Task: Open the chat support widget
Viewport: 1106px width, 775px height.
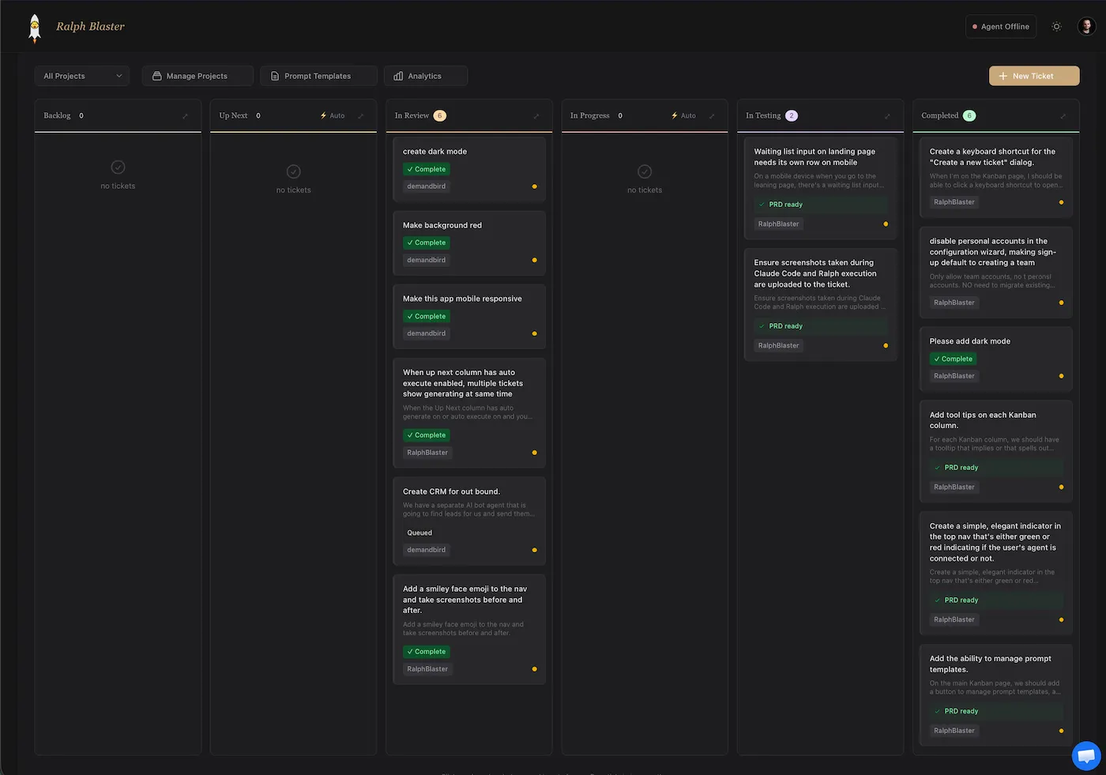Action: (x=1085, y=755)
